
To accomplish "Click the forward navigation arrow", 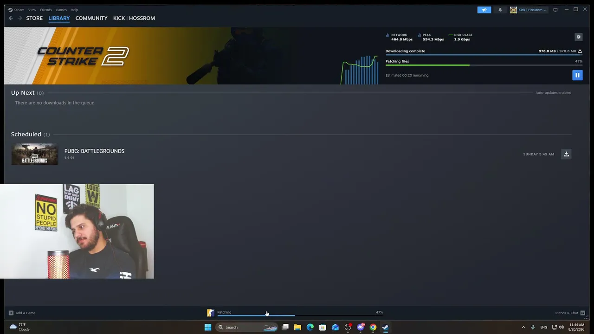I will [19, 18].
